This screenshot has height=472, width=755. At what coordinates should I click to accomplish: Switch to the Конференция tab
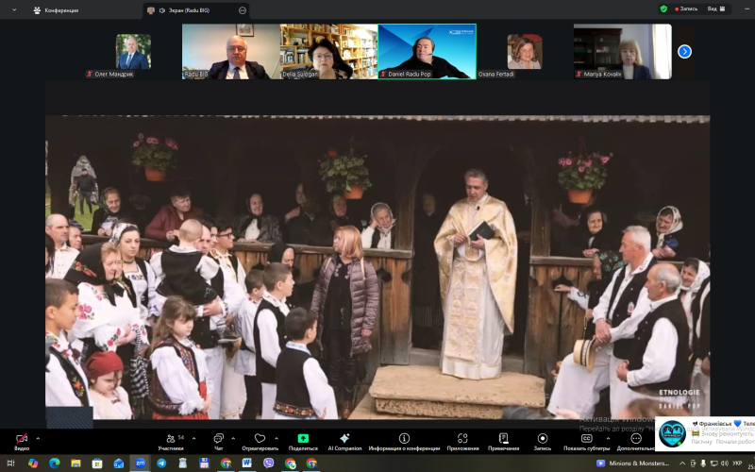[57, 10]
